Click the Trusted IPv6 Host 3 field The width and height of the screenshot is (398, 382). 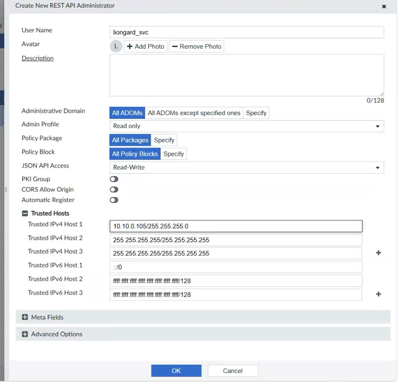[x=236, y=295]
